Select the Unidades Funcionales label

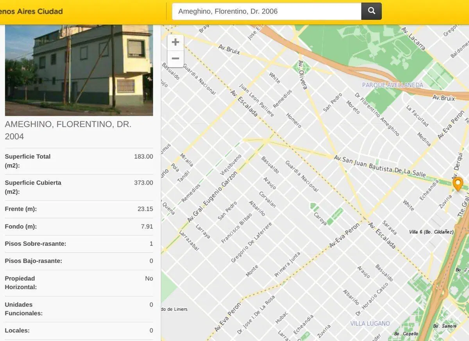[24, 309]
